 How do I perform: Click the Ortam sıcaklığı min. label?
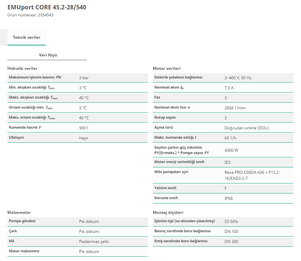pos(30,107)
